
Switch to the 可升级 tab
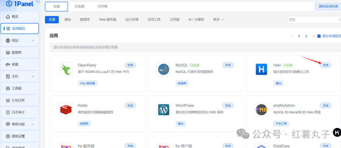(x=103, y=7)
